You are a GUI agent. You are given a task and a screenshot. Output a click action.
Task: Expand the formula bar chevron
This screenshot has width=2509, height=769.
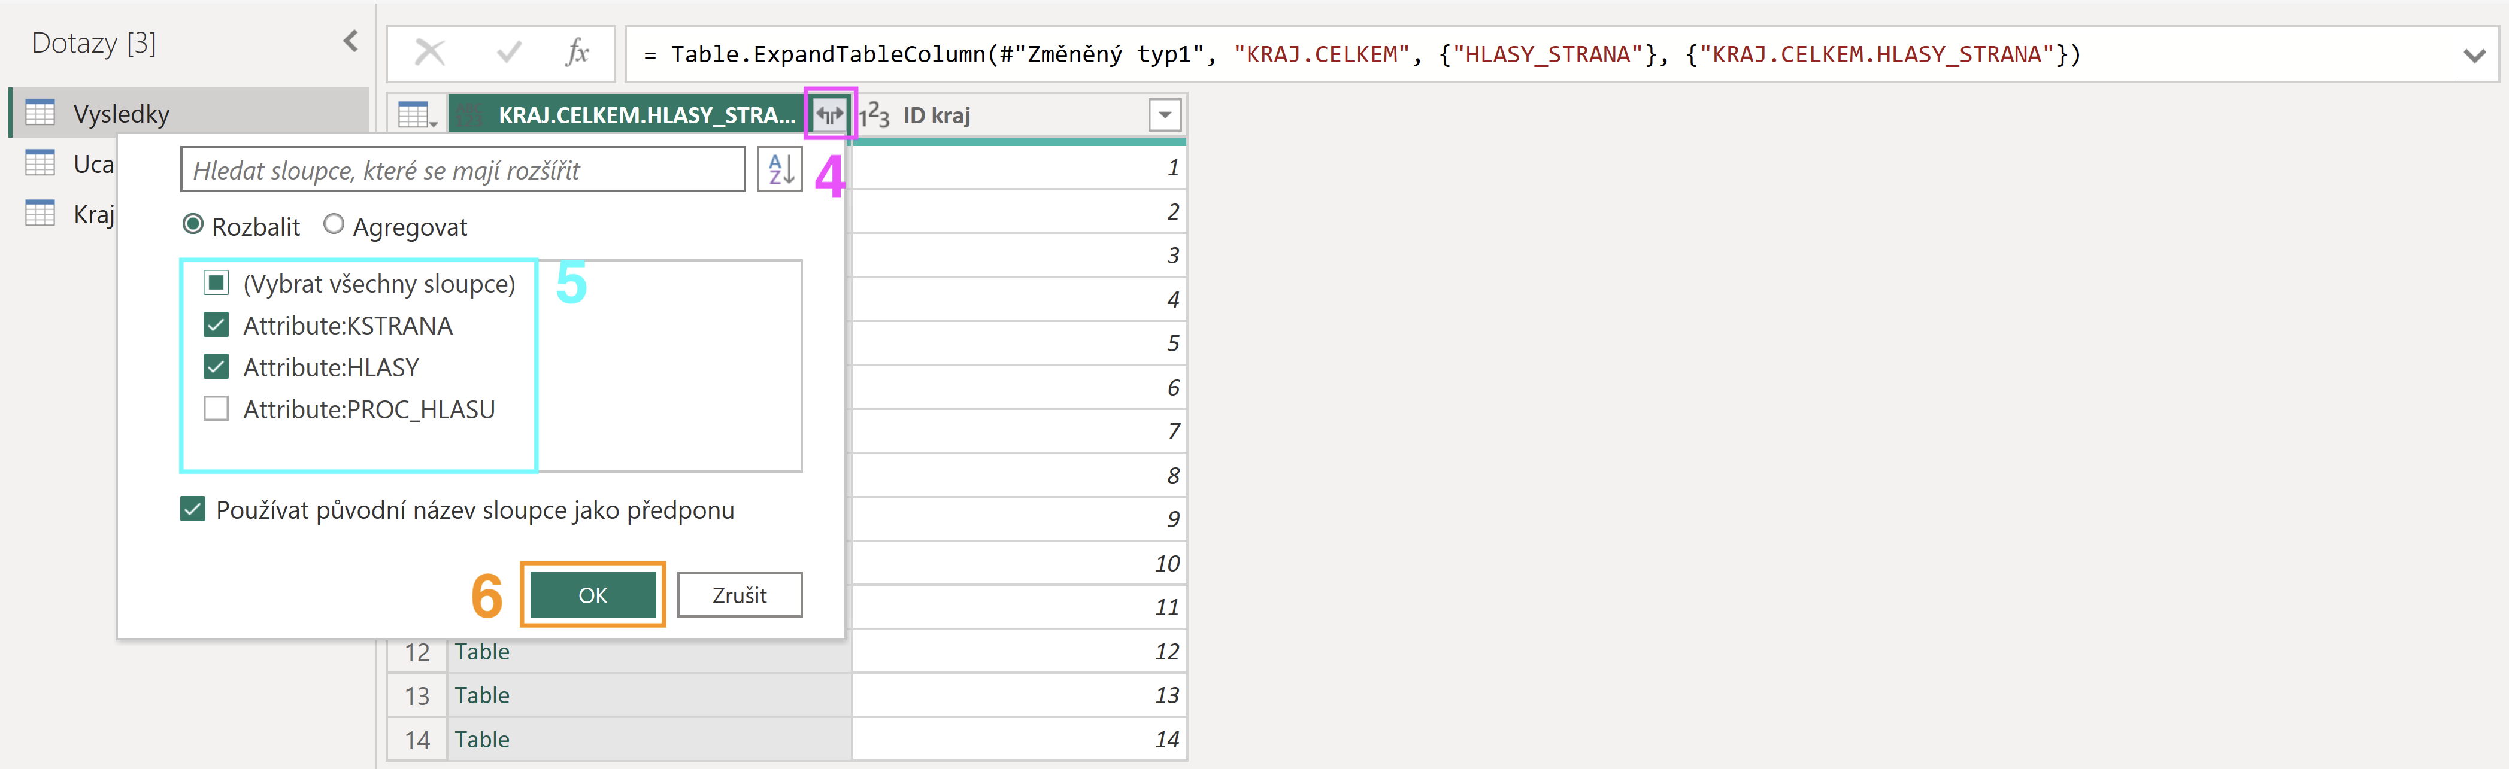click(x=2474, y=56)
